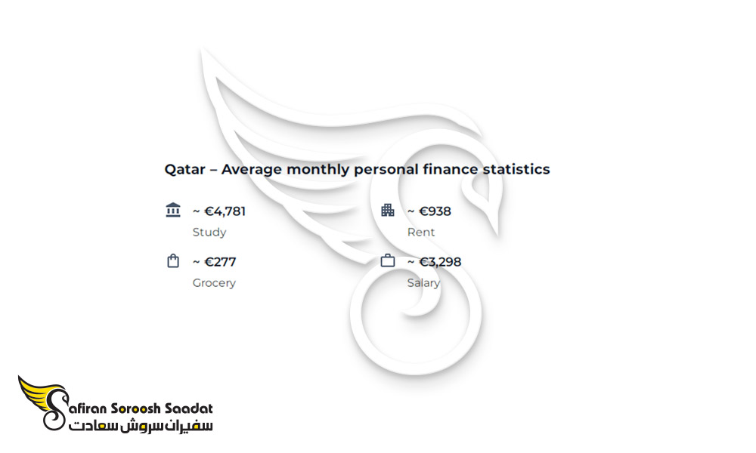Screen dimensions: 756x453
Task: Select the €3,298 salary value
Action: [x=435, y=262]
